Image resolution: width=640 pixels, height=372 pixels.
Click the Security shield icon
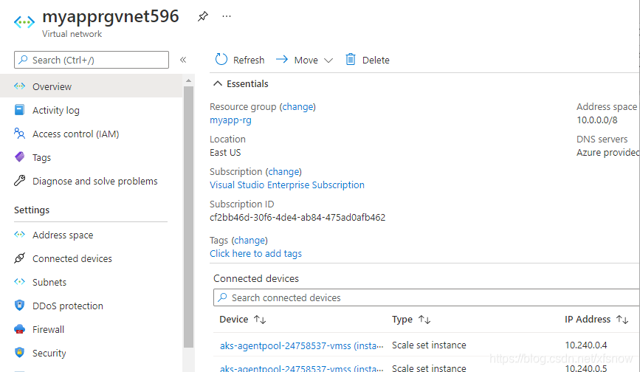point(19,352)
